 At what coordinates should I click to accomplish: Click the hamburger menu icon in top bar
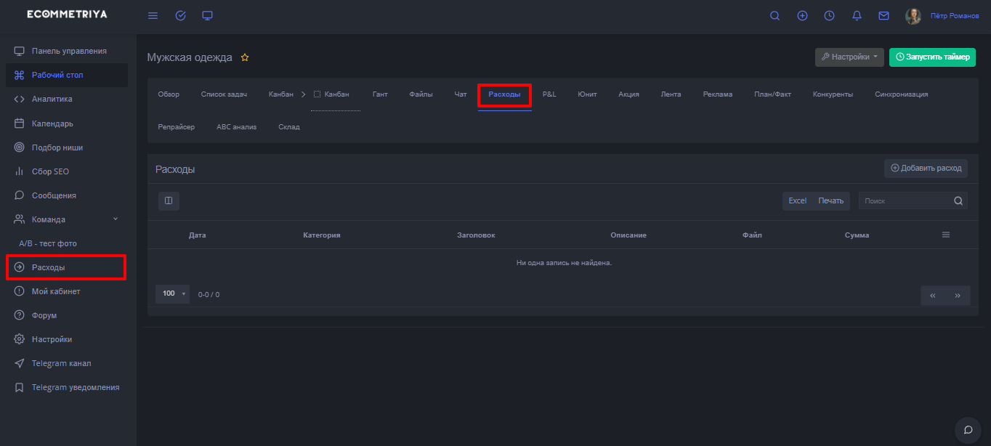click(153, 16)
